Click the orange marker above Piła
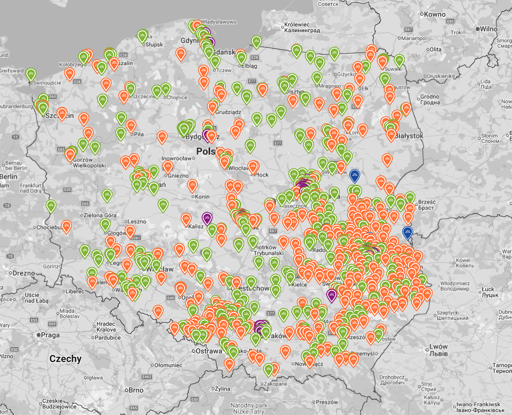The height and width of the screenshot is (415, 512). coord(131,126)
